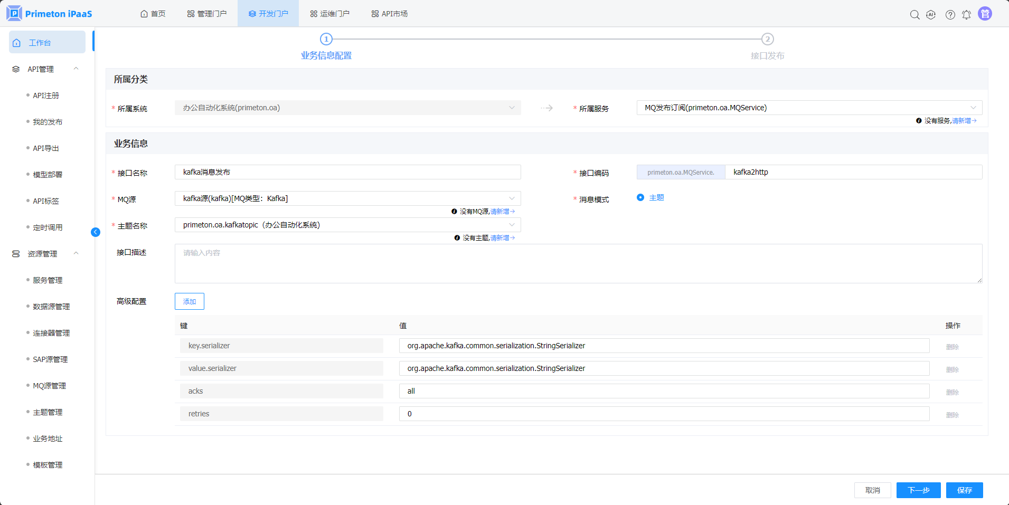Viewport: 1009px width, 505px height.
Task: Open the notification bell
Action: pos(966,15)
